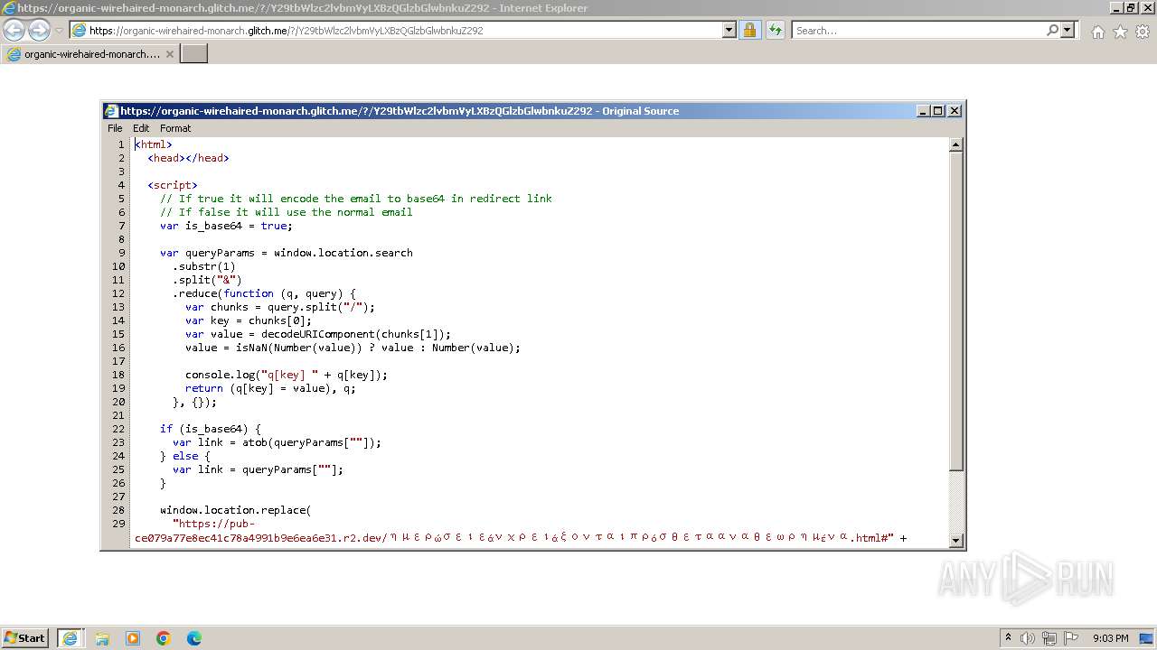Open File Explorer folder taskbar icon
Screen dimensions: 1157x650
pyautogui.click(x=102, y=638)
